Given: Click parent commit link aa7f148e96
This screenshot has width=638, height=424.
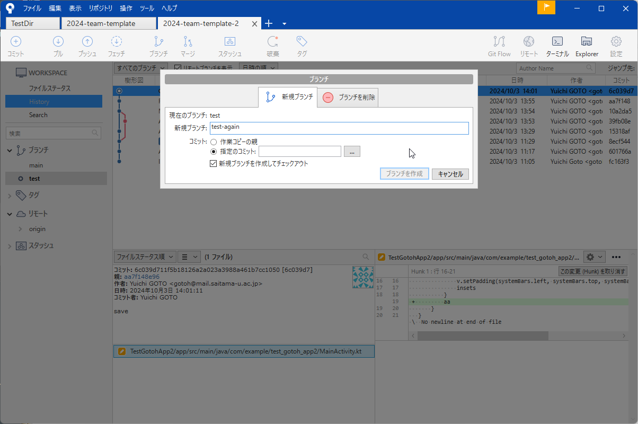Looking at the screenshot, I should point(141,277).
